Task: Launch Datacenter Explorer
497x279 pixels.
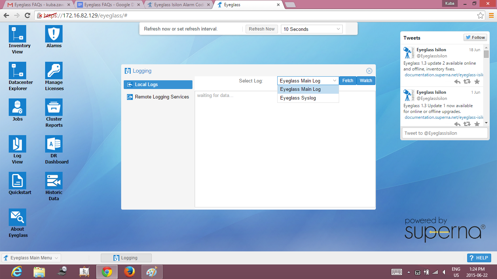Action: pyautogui.click(x=17, y=70)
